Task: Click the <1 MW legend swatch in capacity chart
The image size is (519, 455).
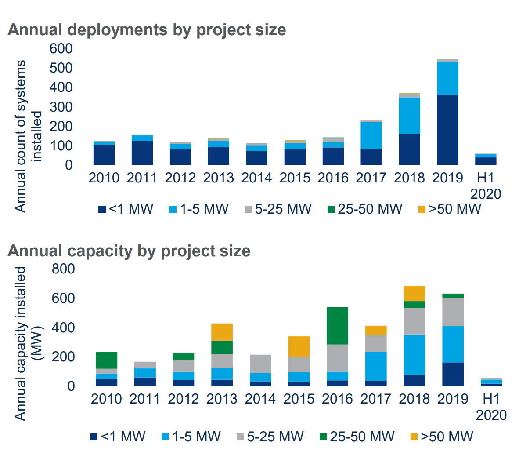Action: pyautogui.click(x=94, y=437)
